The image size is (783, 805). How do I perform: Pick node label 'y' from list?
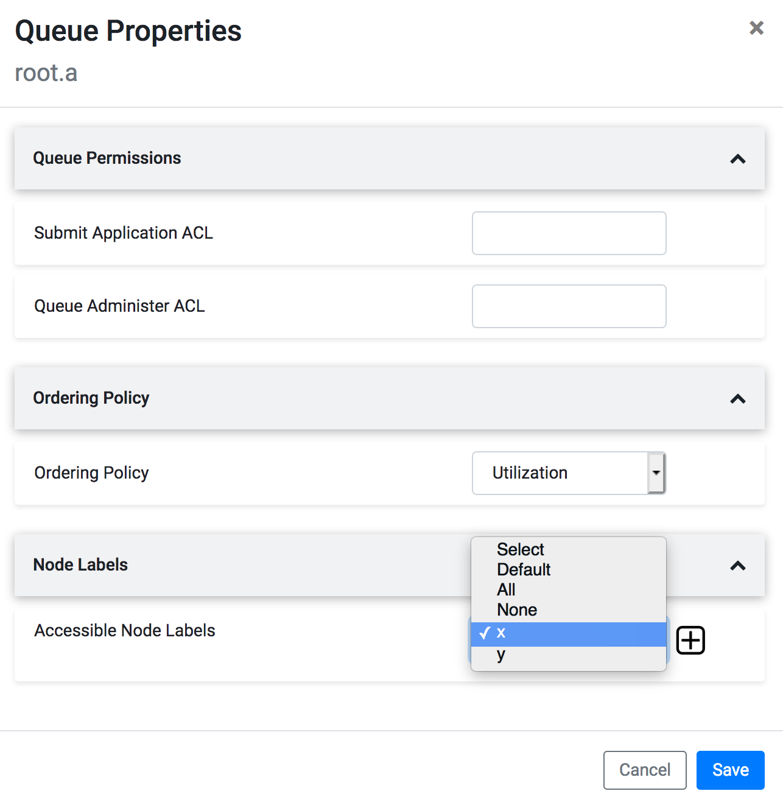click(501, 655)
